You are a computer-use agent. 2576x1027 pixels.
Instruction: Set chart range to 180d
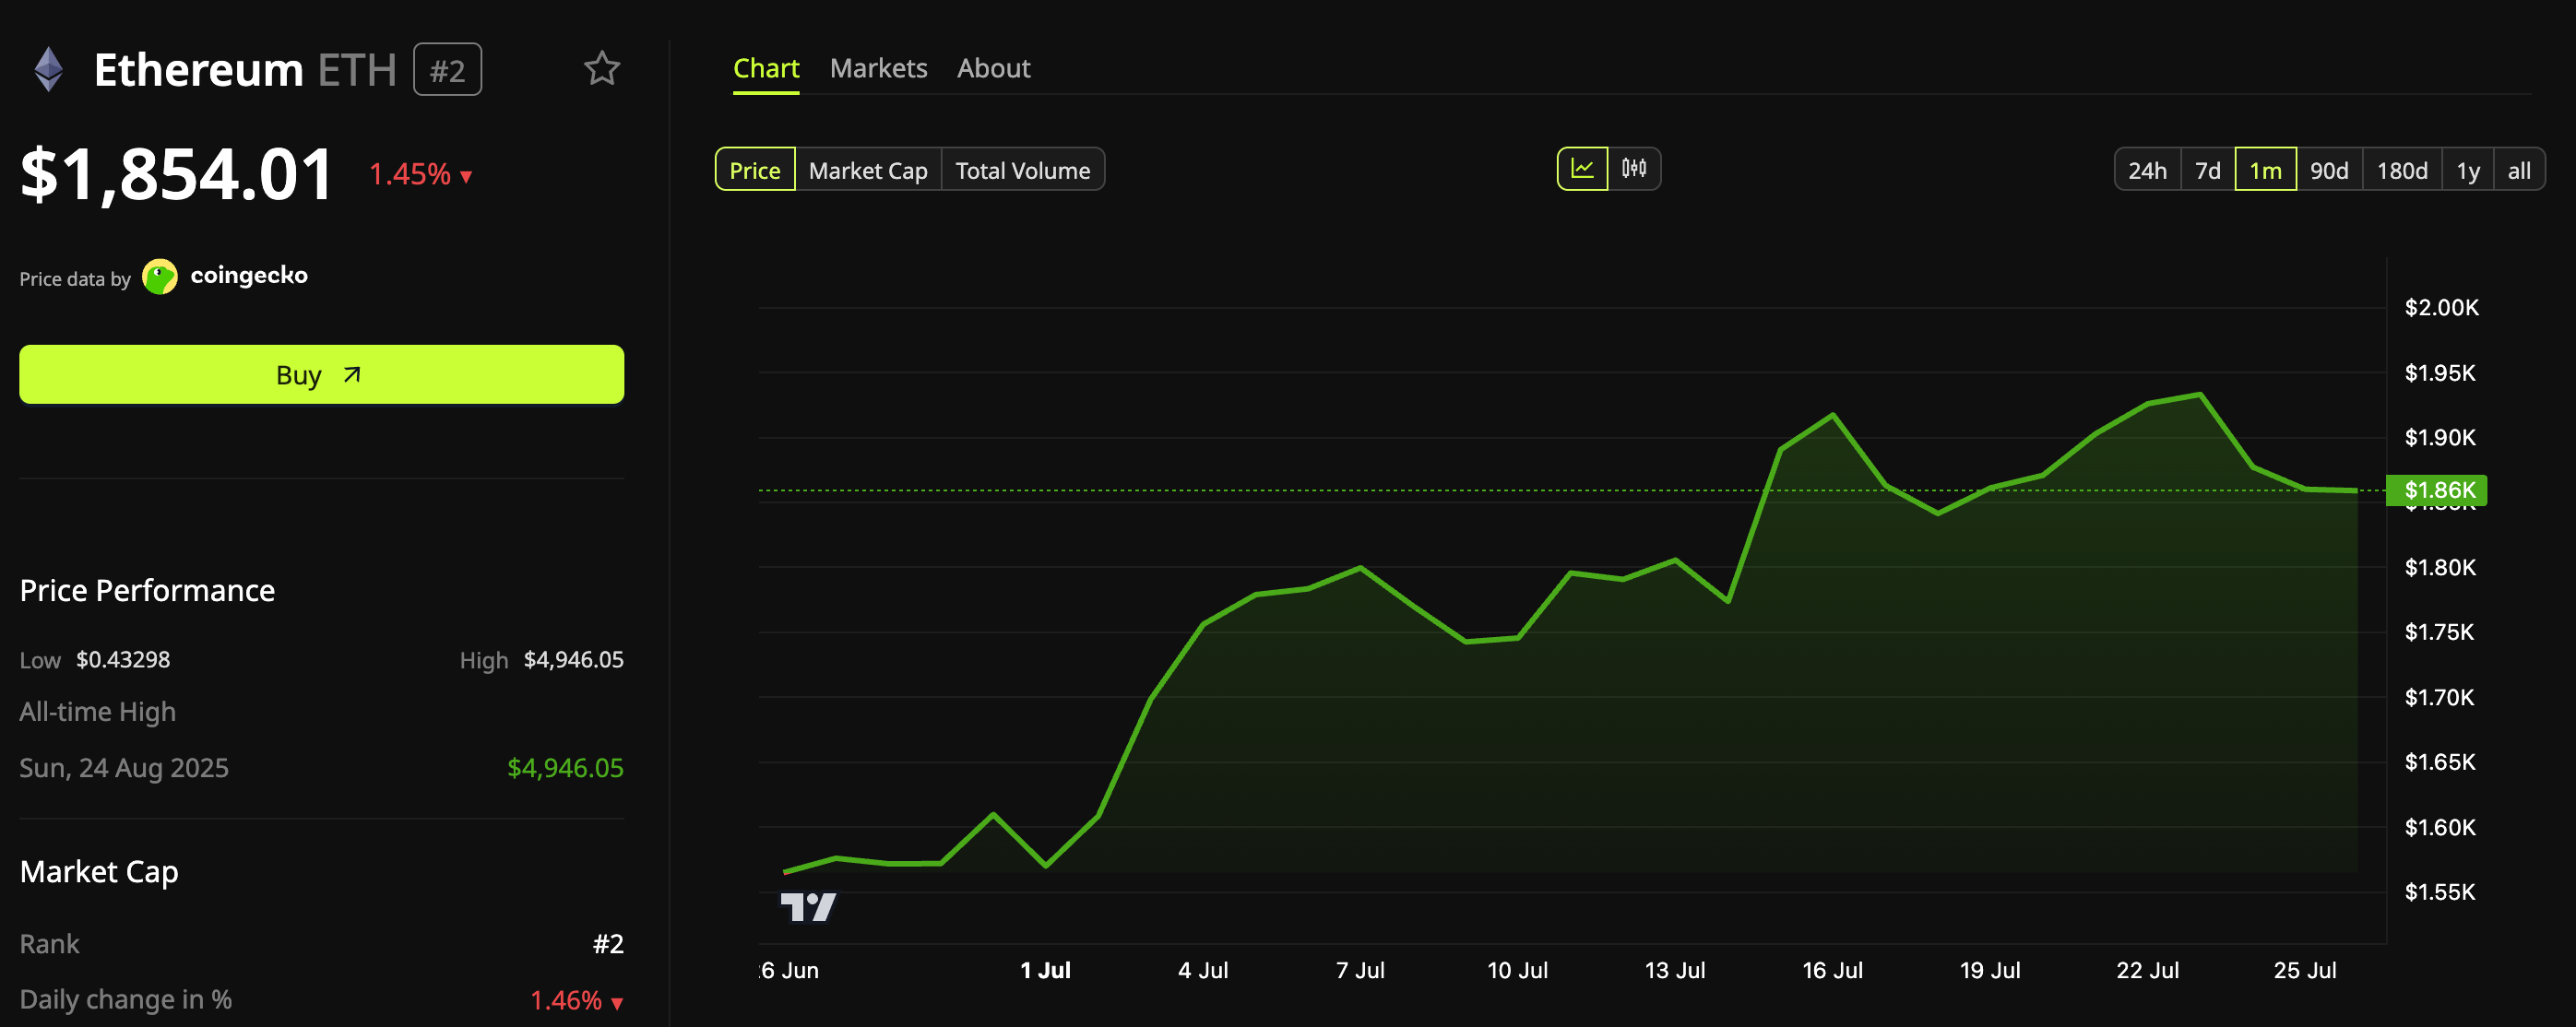[x=2402, y=170]
